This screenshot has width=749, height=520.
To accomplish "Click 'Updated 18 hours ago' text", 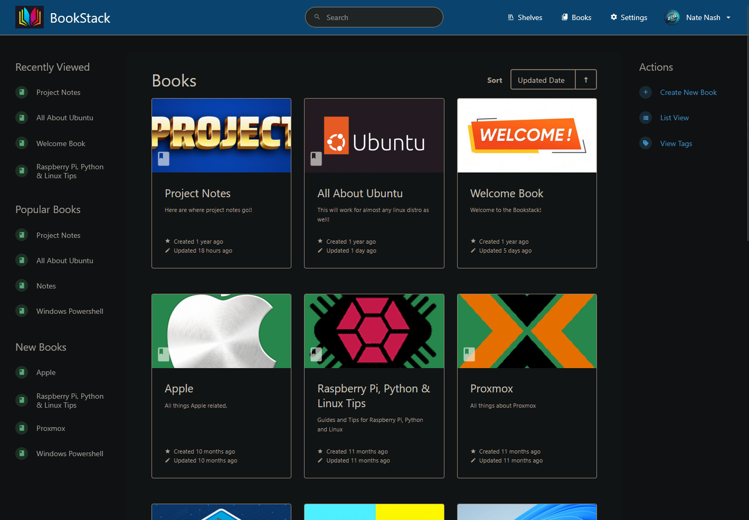I will [x=203, y=251].
